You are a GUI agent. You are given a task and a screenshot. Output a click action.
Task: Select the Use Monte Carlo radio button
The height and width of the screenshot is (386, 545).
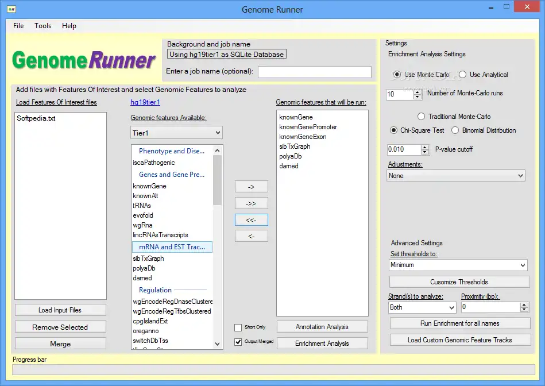click(x=397, y=75)
